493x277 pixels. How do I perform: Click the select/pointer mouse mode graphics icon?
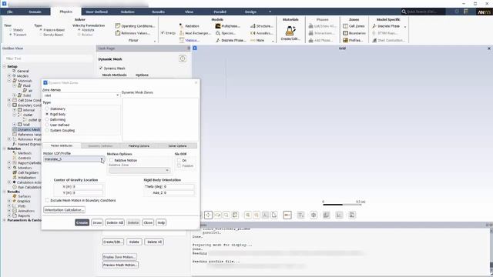(208, 215)
